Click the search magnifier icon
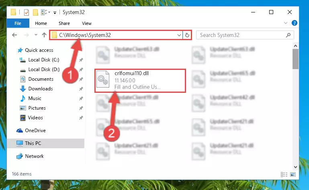Viewport: 309px width, 190px height. click(289, 35)
